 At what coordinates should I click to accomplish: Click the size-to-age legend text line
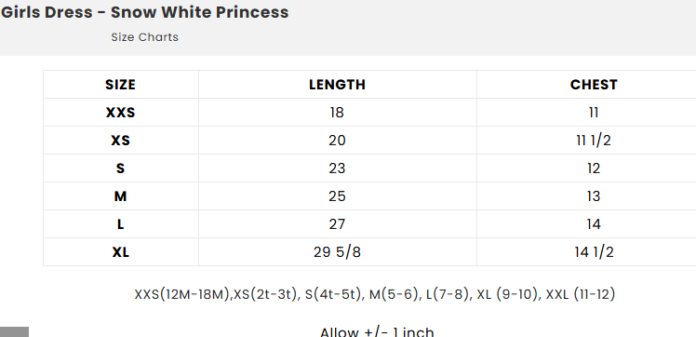tap(375, 294)
